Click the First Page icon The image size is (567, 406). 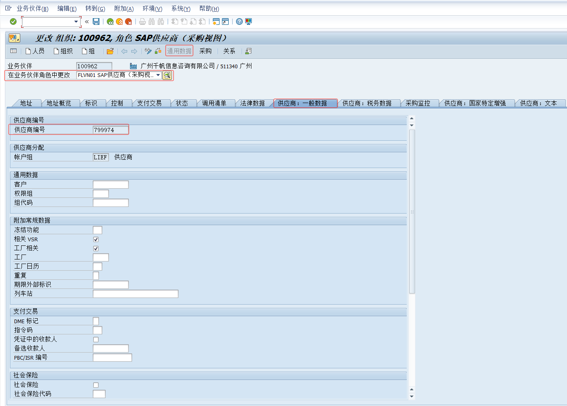pos(175,22)
